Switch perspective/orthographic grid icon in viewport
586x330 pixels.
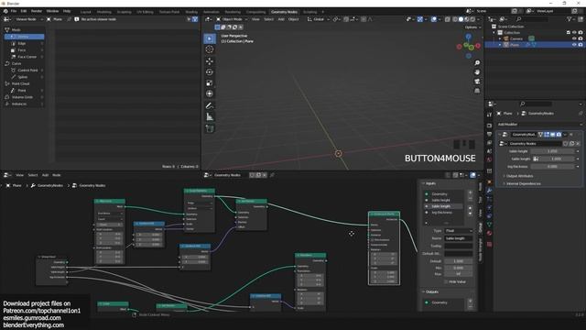(477, 91)
